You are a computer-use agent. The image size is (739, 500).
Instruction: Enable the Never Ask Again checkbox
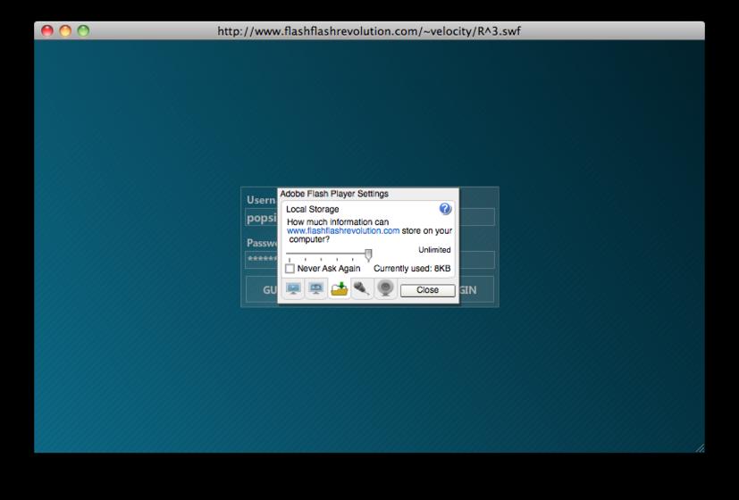click(290, 269)
